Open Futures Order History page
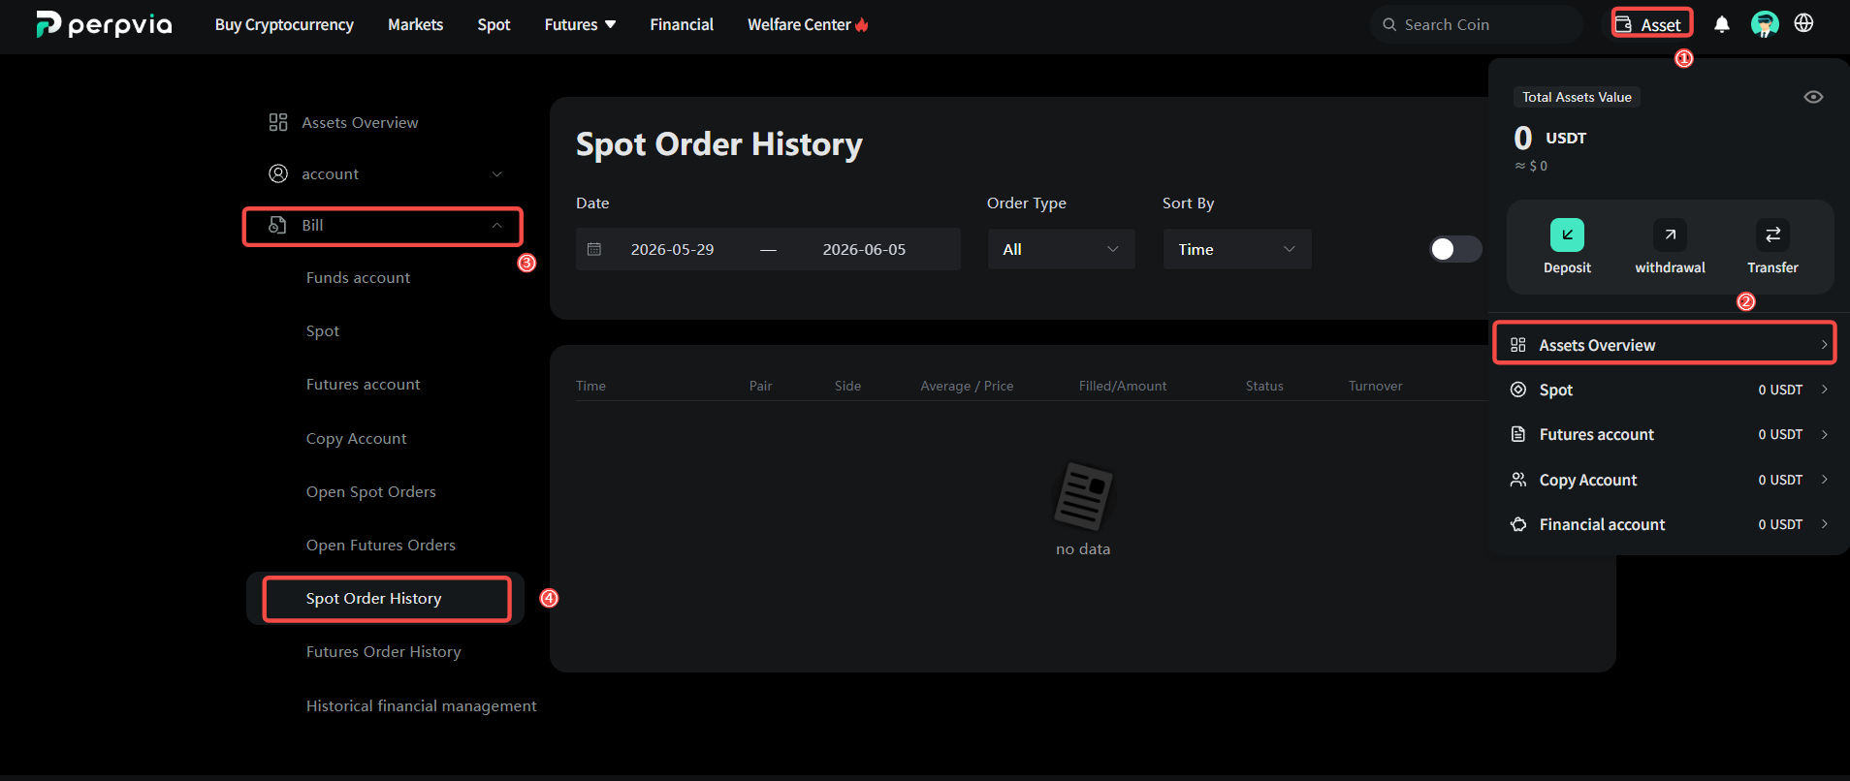The image size is (1850, 781). point(383,651)
